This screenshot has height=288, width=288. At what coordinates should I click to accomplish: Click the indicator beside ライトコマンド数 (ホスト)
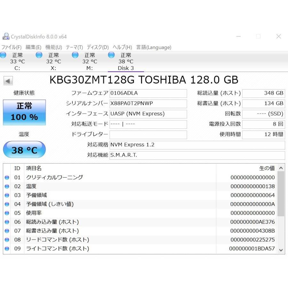click(x=7, y=248)
